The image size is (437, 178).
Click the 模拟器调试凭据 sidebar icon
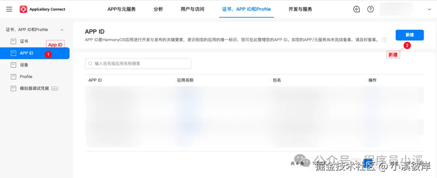pyautogui.click(x=13, y=88)
